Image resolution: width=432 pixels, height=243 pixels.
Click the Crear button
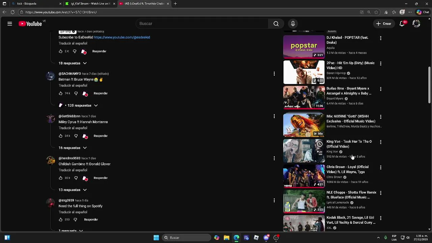pyautogui.click(x=384, y=24)
